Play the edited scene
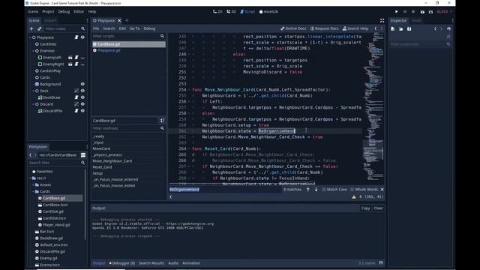 (422, 12)
